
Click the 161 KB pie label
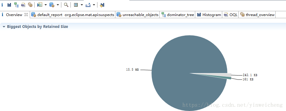click(x=248, y=79)
